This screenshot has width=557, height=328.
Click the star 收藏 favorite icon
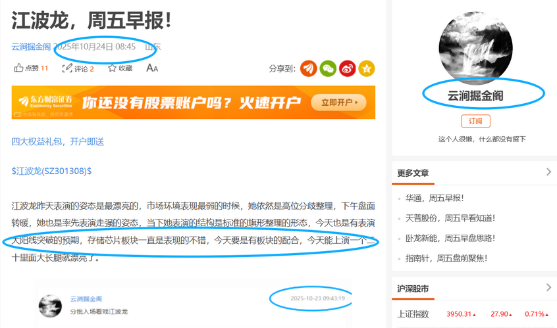pos(112,68)
